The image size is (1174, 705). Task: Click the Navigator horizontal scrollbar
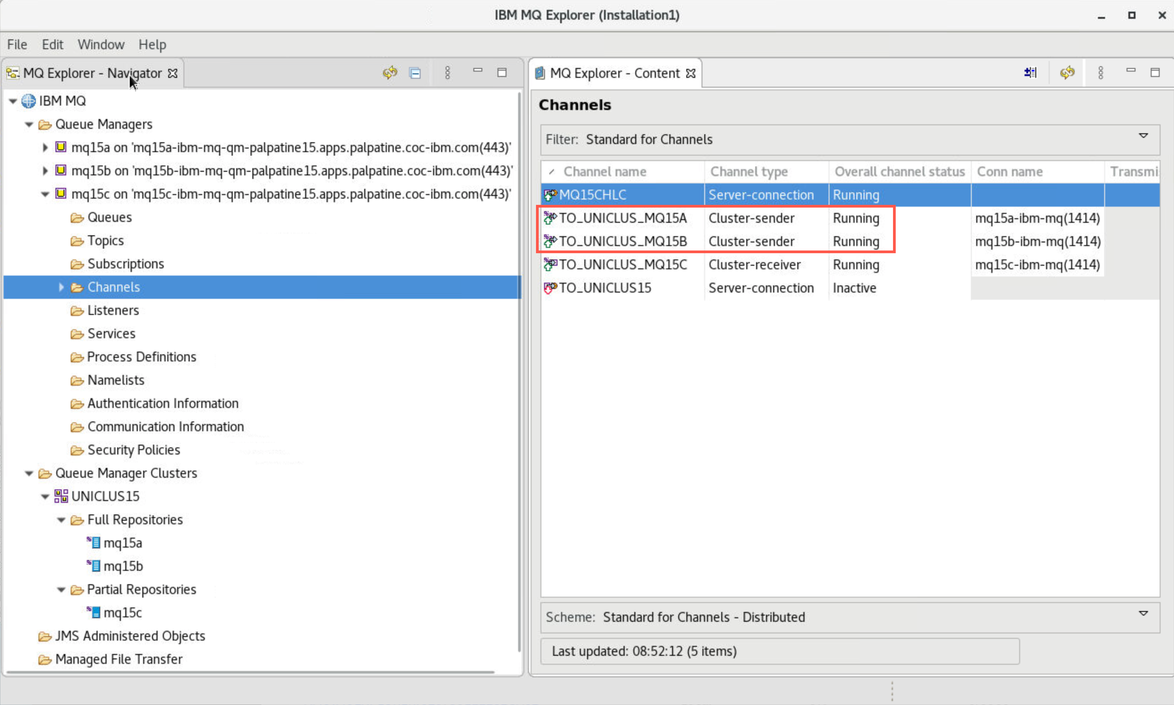point(251,672)
